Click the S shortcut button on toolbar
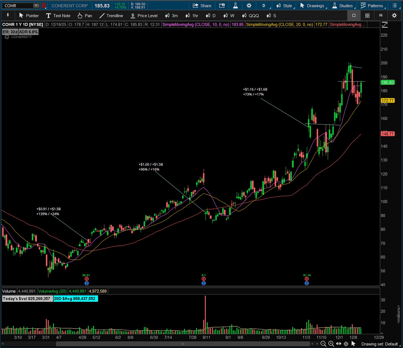Image resolution: width=403 pixels, height=348 pixels. click(271, 16)
